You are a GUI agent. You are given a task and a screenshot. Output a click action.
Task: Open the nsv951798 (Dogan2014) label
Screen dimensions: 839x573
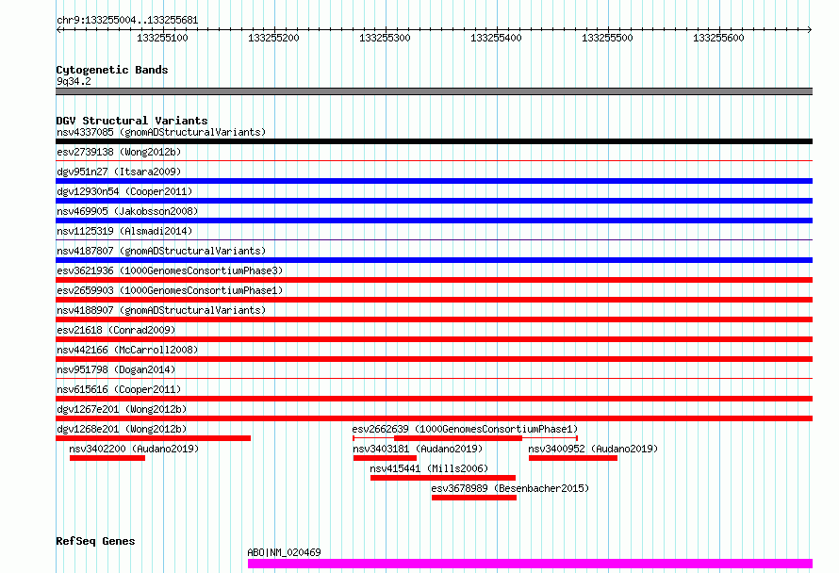point(116,369)
